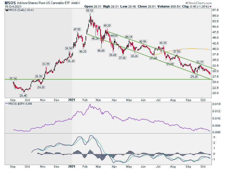
Task: Click the 20.45 low price label
Action: tap(23, 95)
